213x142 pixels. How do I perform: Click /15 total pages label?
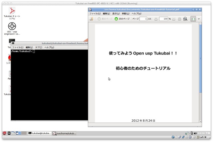click(x=149, y=19)
